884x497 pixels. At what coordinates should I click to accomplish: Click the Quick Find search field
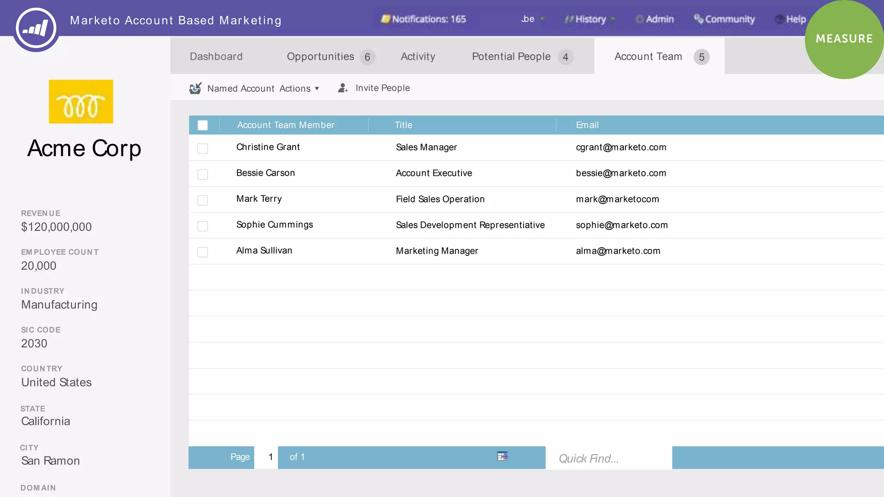609,458
